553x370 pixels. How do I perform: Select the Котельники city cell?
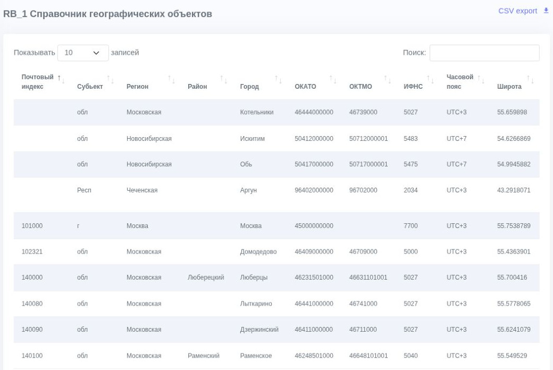(257, 112)
